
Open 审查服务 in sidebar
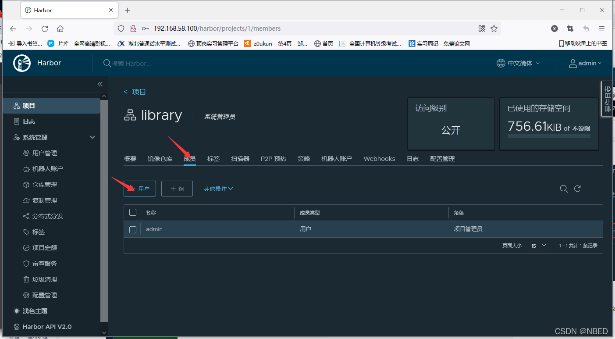click(45, 264)
